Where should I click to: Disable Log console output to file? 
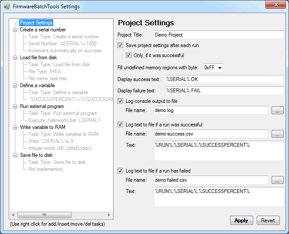[120, 101]
